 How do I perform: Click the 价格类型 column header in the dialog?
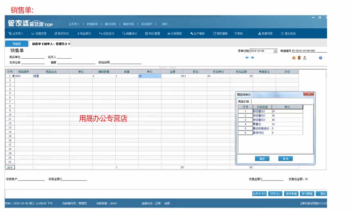[262, 107]
